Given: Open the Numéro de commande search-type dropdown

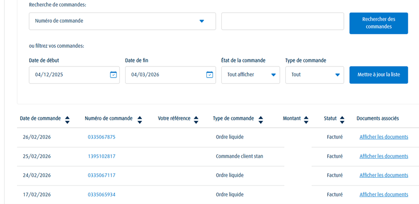Looking at the screenshot, I should 123,21.
